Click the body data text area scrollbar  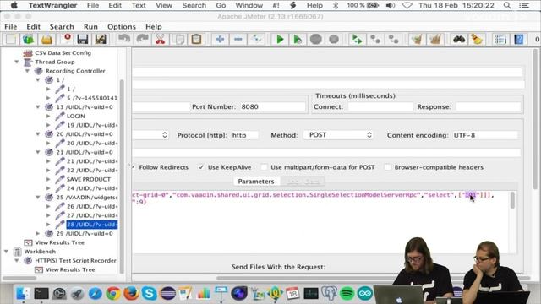(512, 200)
